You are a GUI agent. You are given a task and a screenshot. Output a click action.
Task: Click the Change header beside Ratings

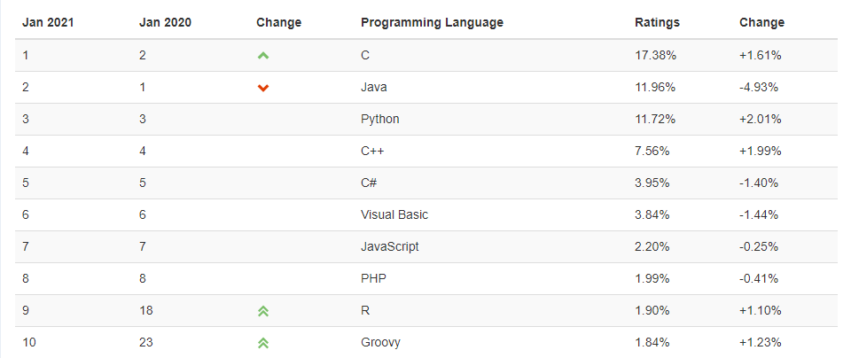pyautogui.click(x=762, y=22)
